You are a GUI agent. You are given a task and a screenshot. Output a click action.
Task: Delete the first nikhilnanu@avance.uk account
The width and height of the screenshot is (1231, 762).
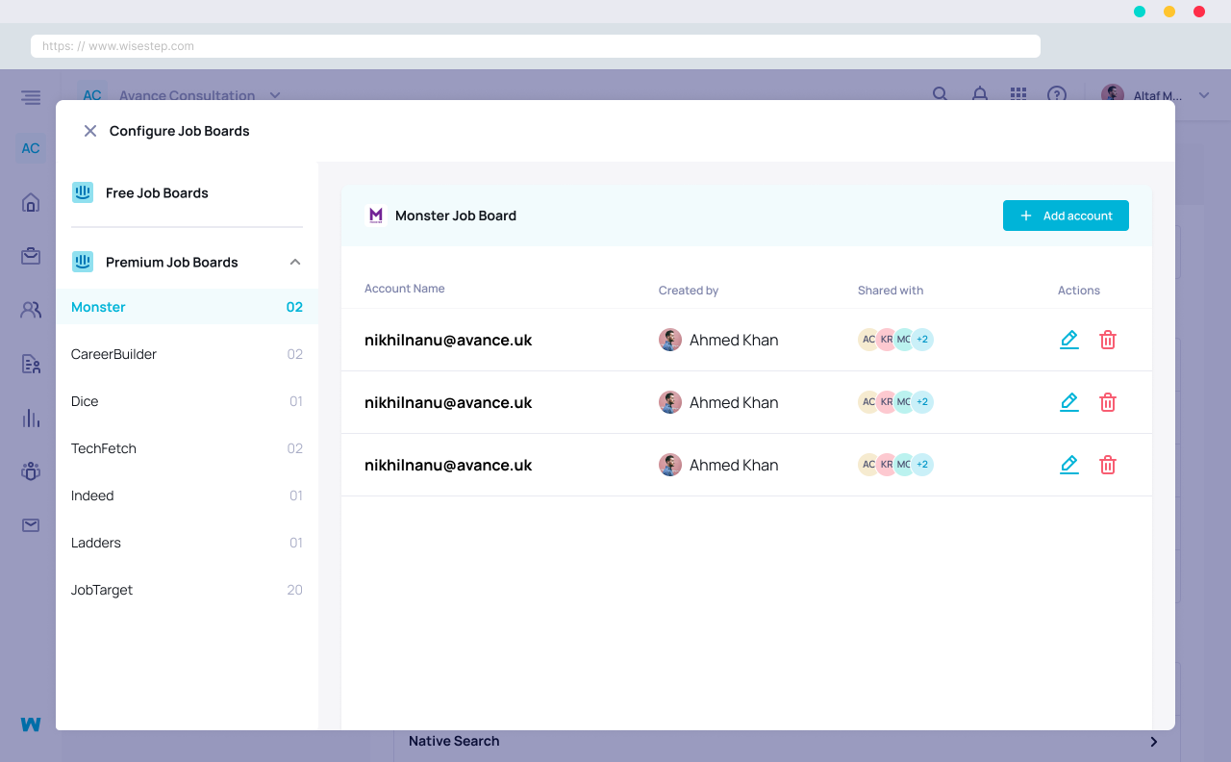tap(1108, 340)
